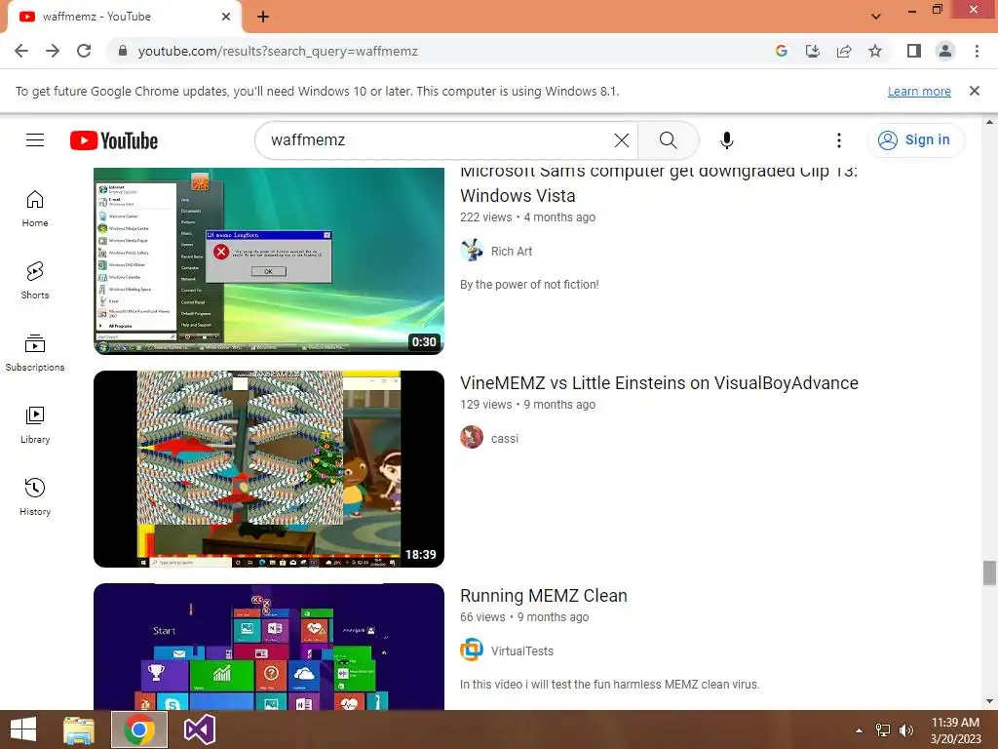Close the waffmemz YouTube tab
Screen dimensions: 998x749
[226, 17]
